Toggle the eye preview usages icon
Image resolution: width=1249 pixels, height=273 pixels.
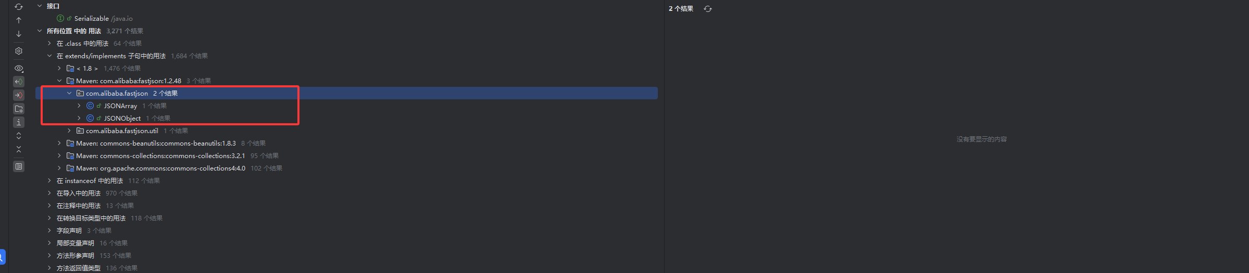coord(19,68)
